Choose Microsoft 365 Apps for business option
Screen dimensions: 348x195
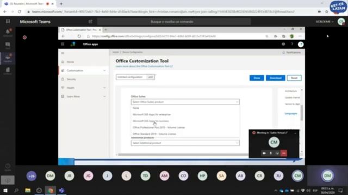tap(185, 121)
